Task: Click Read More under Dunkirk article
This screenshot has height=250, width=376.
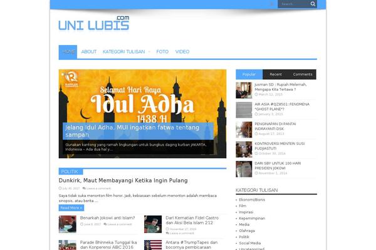Action: click(71, 207)
